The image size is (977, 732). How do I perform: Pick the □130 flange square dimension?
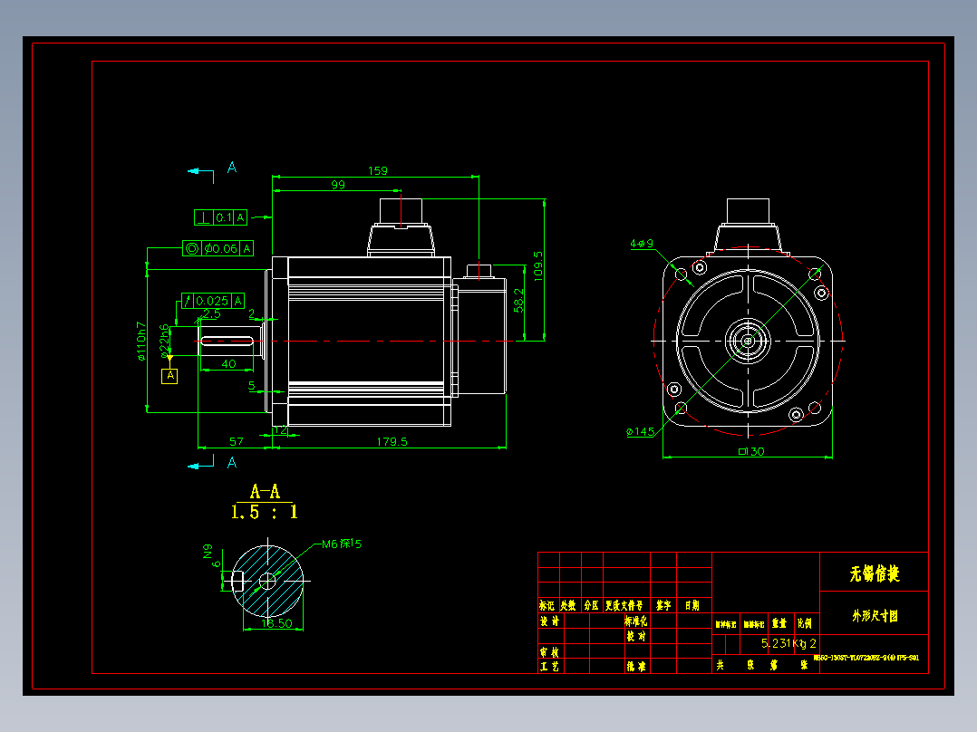[751, 451]
